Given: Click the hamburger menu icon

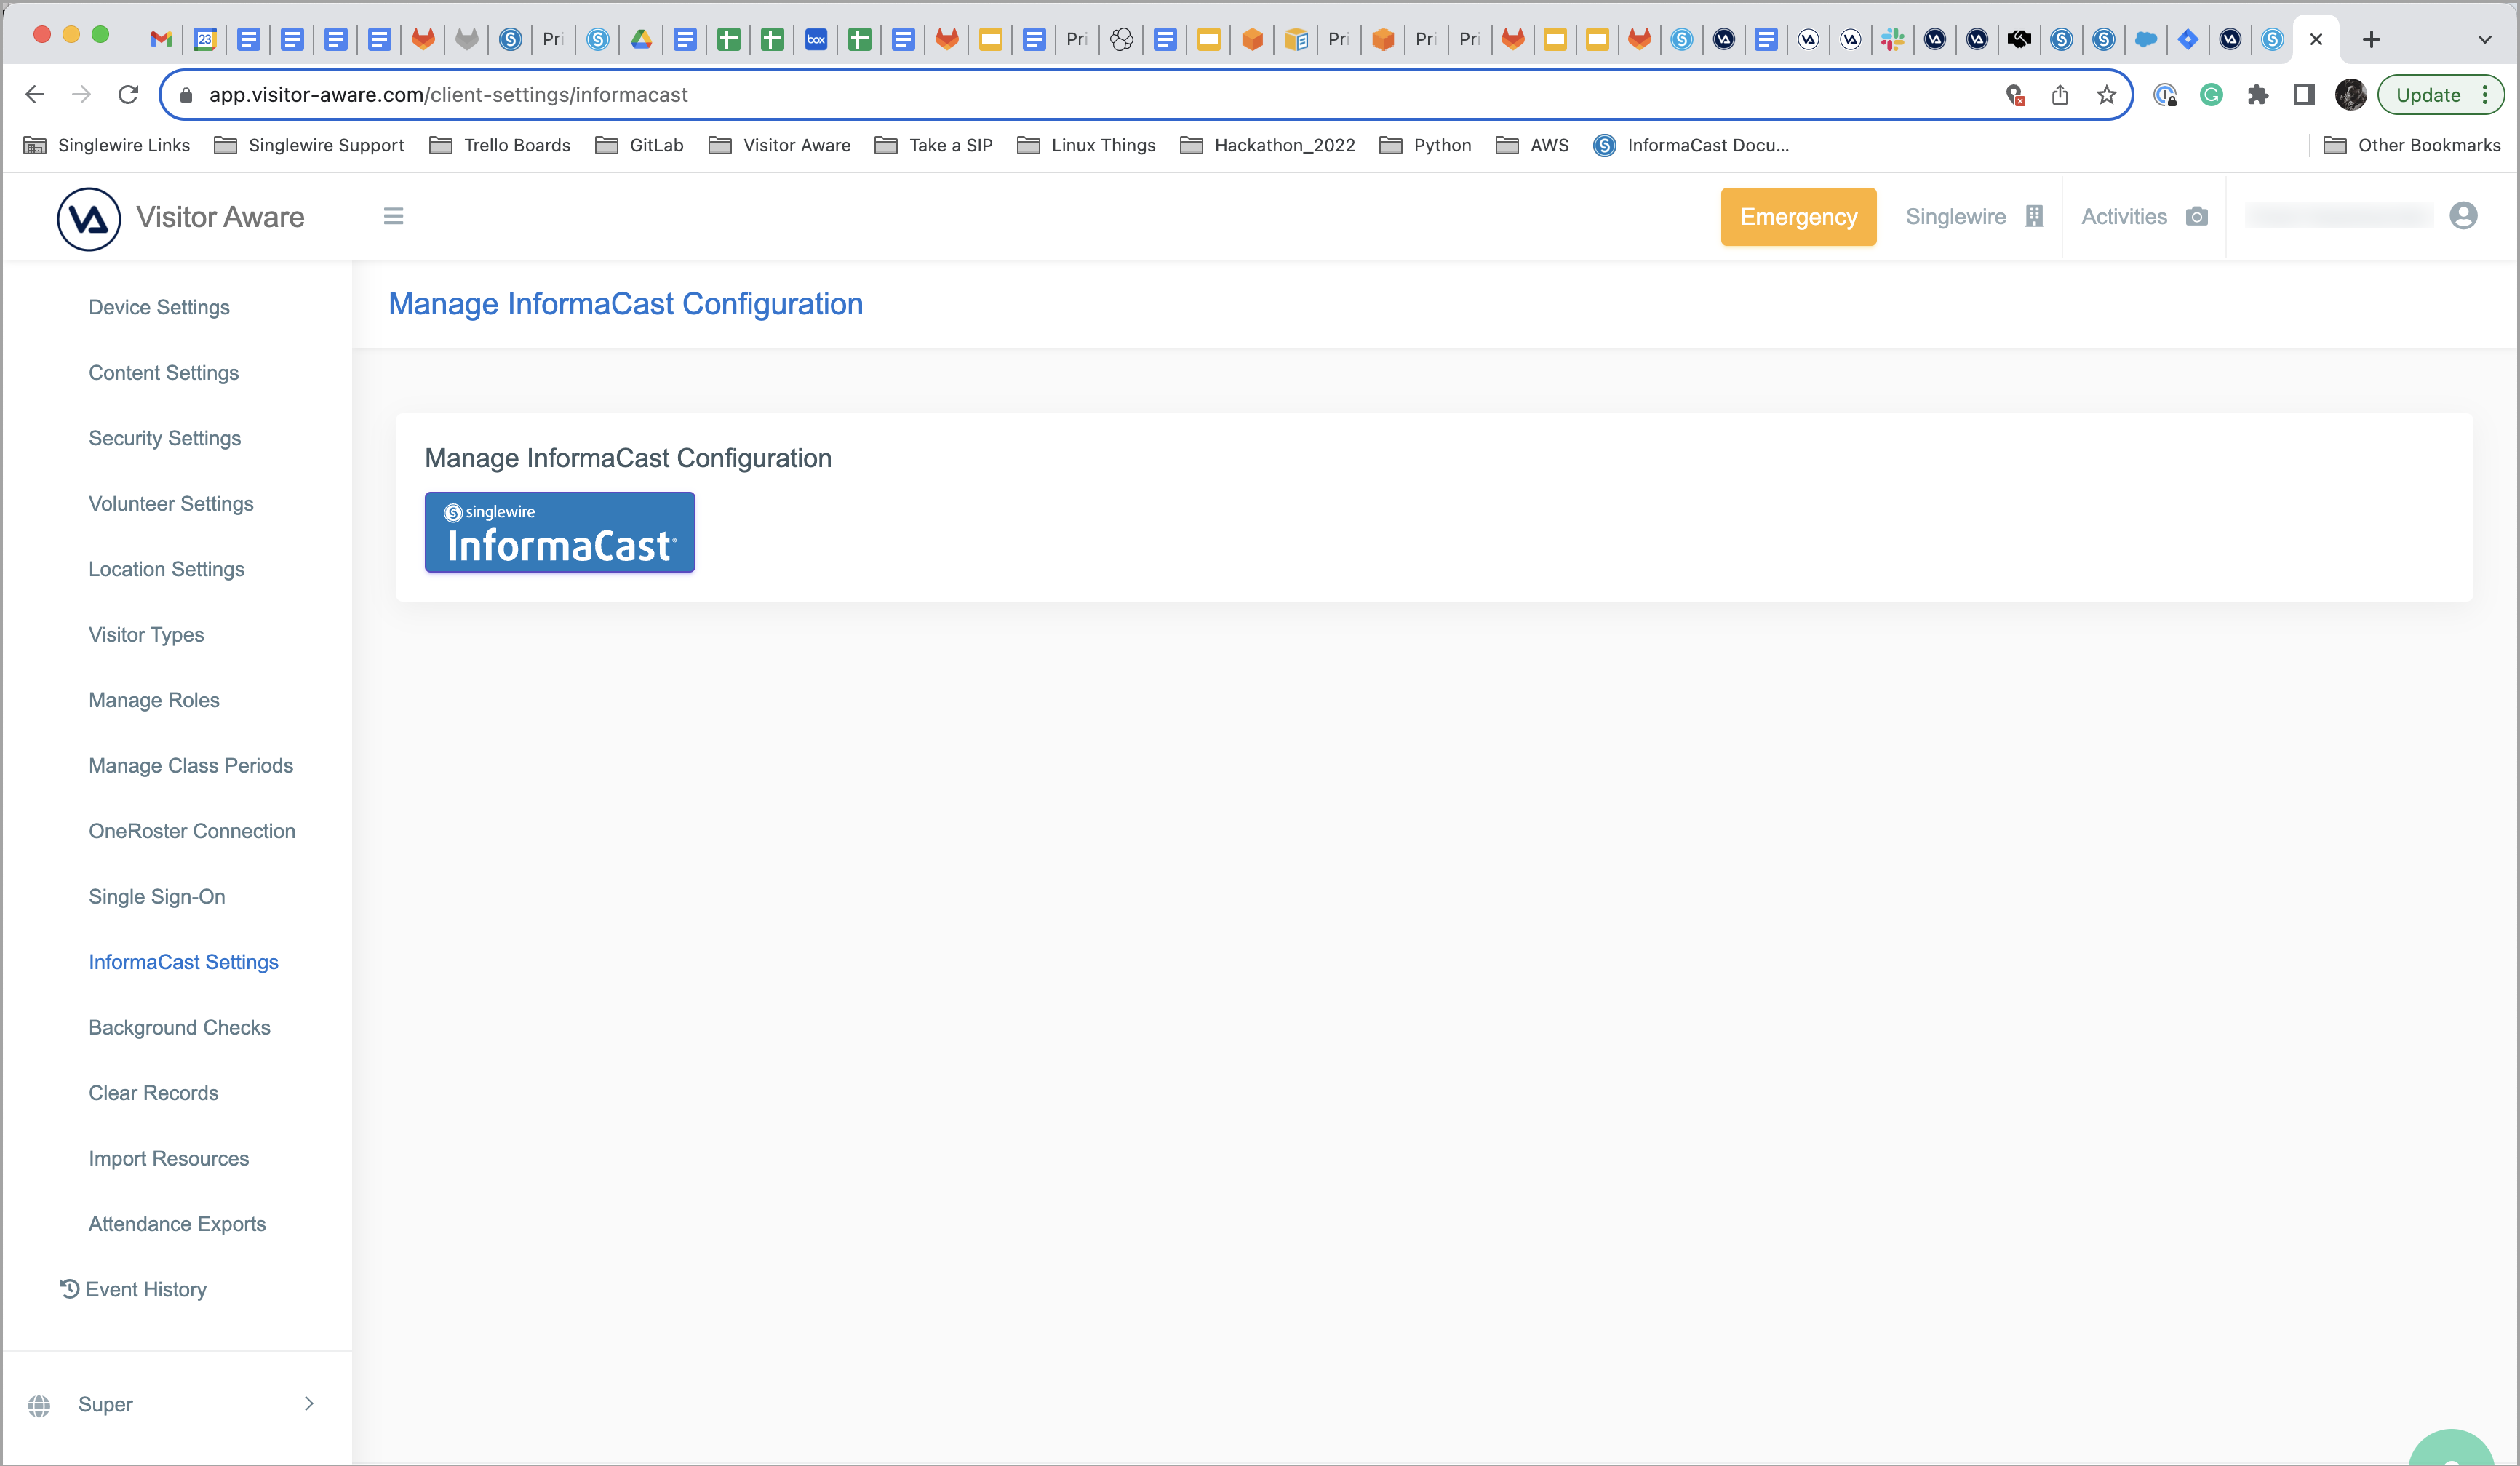Looking at the screenshot, I should click(x=393, y=216).
